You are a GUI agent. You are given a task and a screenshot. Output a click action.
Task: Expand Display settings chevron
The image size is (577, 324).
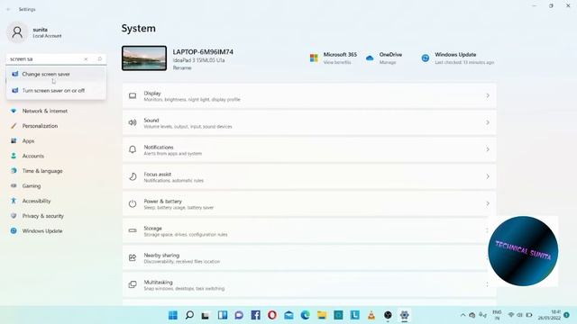pos(488,96)
